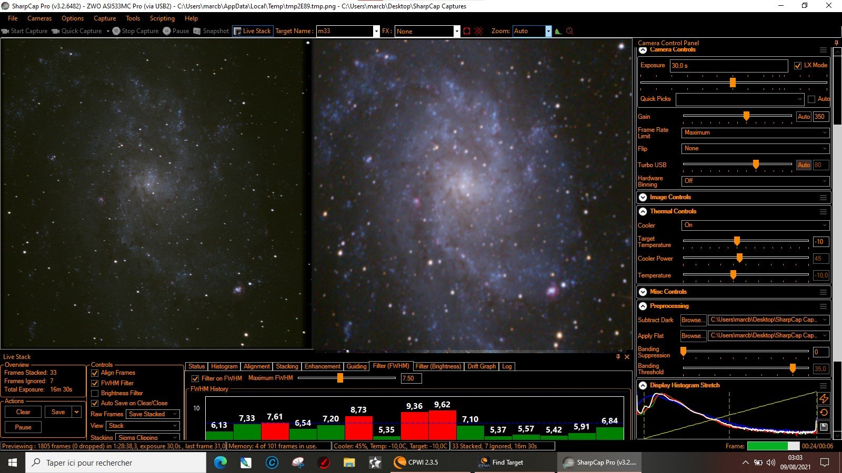842x473 pixels.
Task: Open the FX dropdown
Action: click(457, 32)
